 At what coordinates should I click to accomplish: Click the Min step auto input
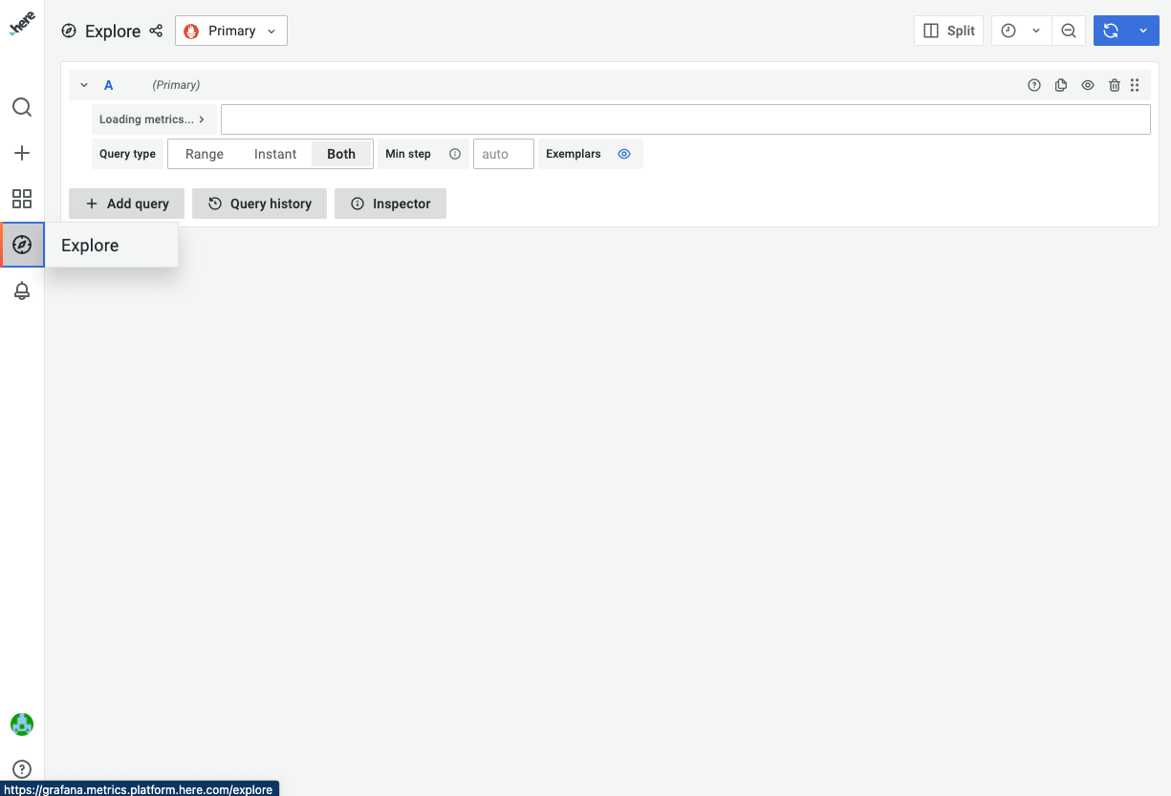point(504,154)
